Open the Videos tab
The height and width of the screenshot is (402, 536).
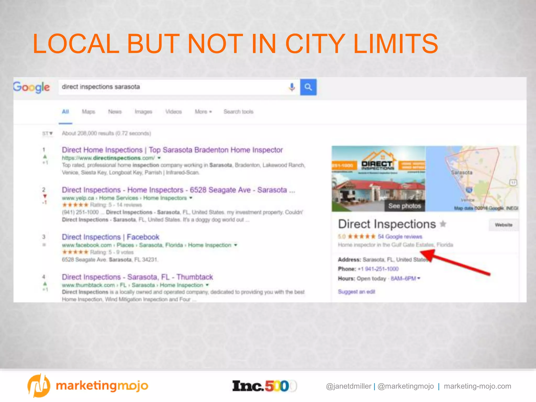174,112
